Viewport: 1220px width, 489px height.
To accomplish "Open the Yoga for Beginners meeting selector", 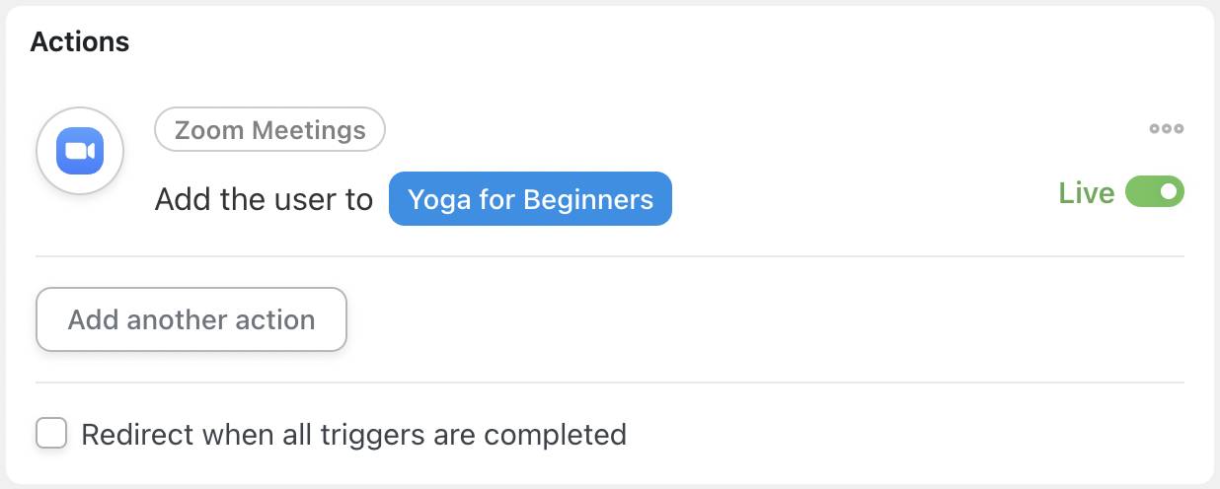I will 530,200.
